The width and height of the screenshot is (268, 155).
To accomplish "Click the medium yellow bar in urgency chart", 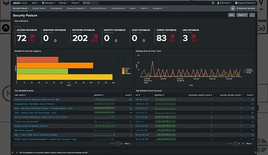I will [x=65, y=77].
